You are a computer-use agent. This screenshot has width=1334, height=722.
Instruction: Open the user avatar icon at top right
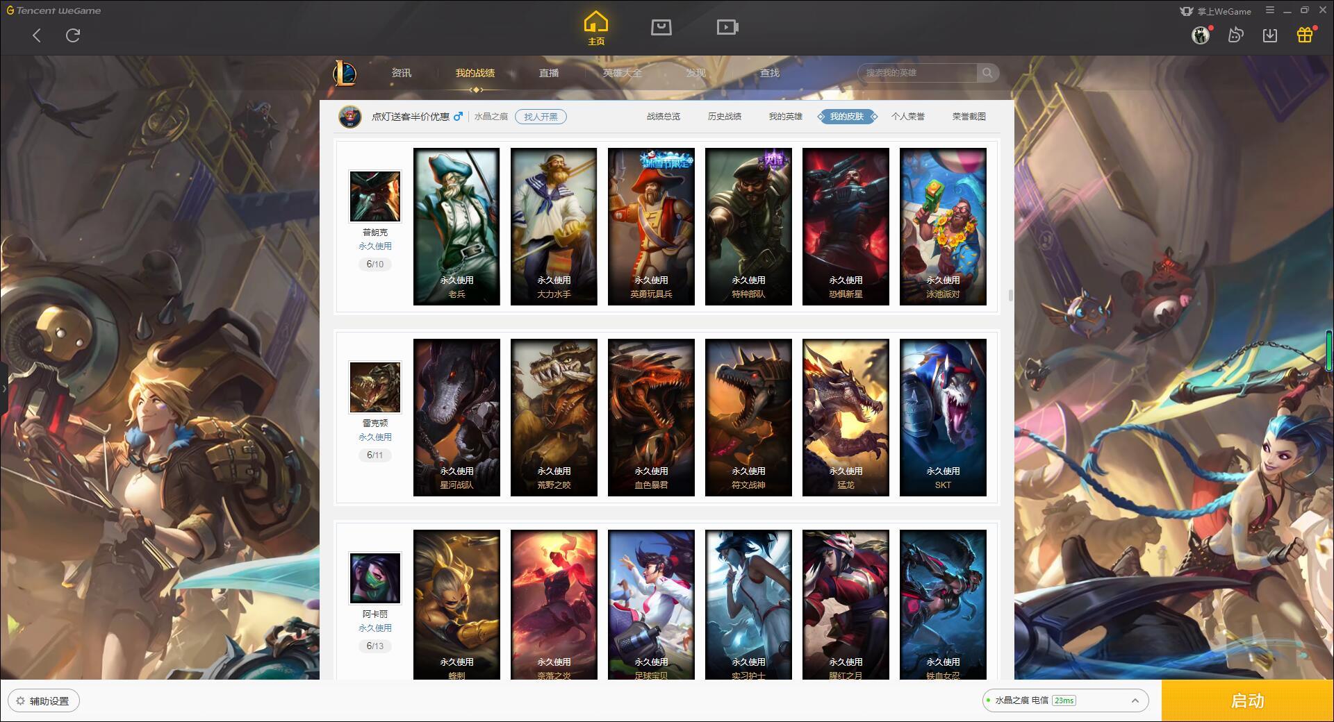(x=1201, y=35)
